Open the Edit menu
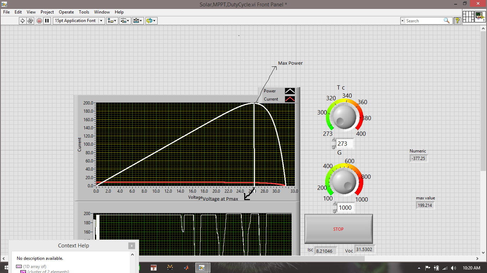Screen dimensions: 487x273 click(x=18, y=12)
